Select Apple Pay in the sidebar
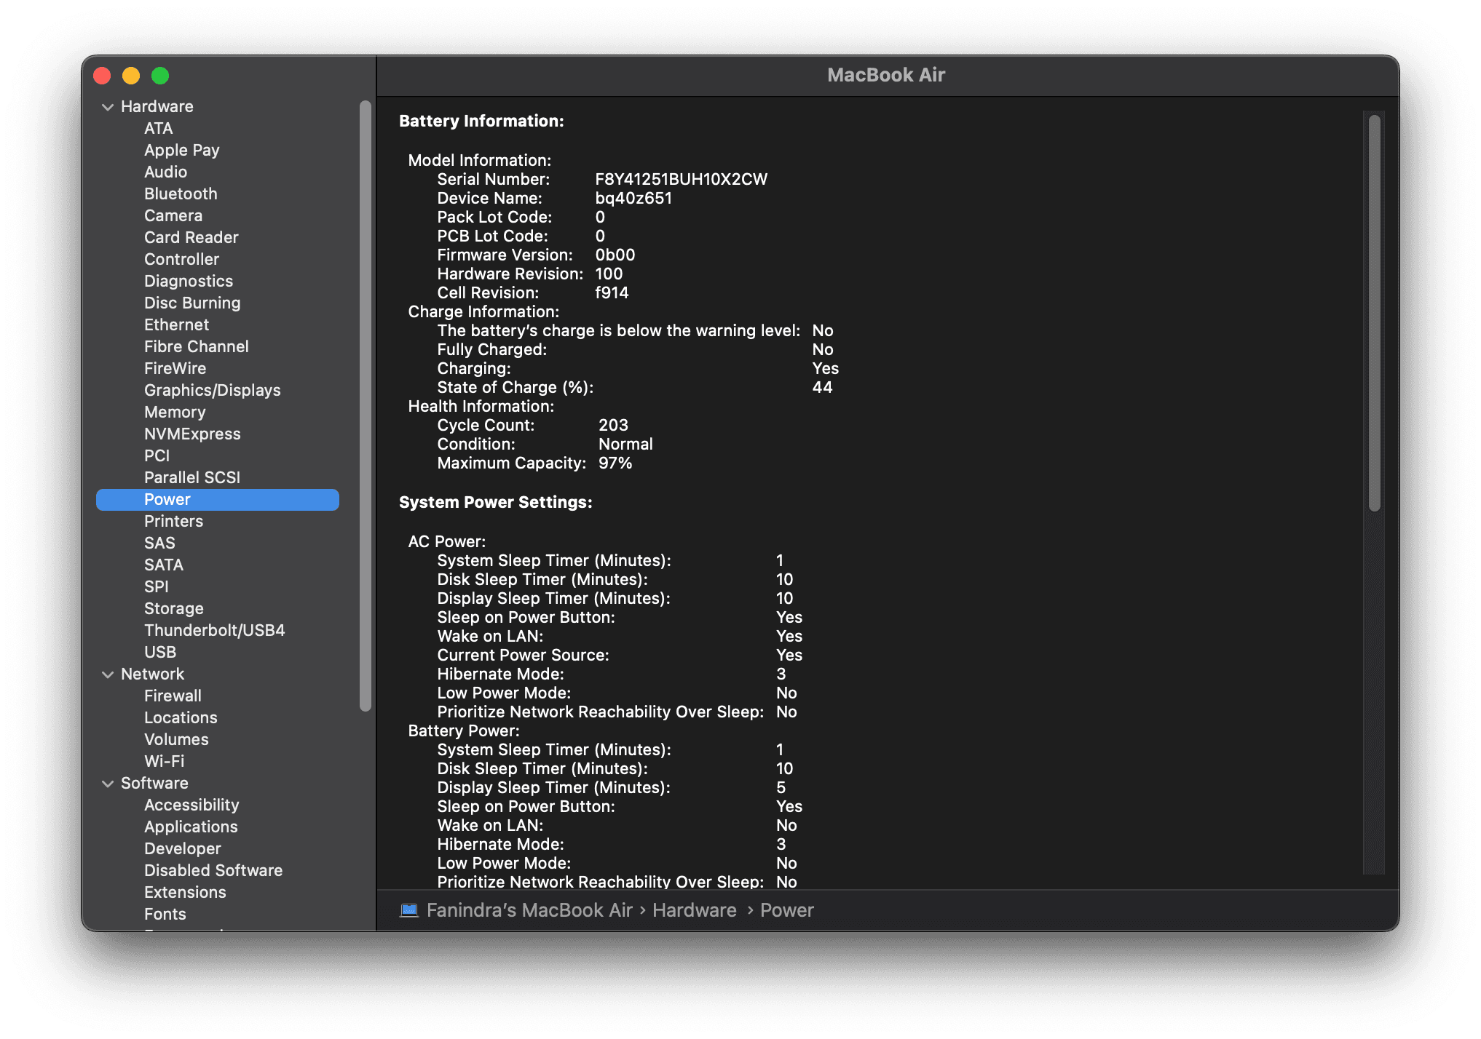Image resolution: width=1481 pixels, height=1039 pixels. (181, 150)
